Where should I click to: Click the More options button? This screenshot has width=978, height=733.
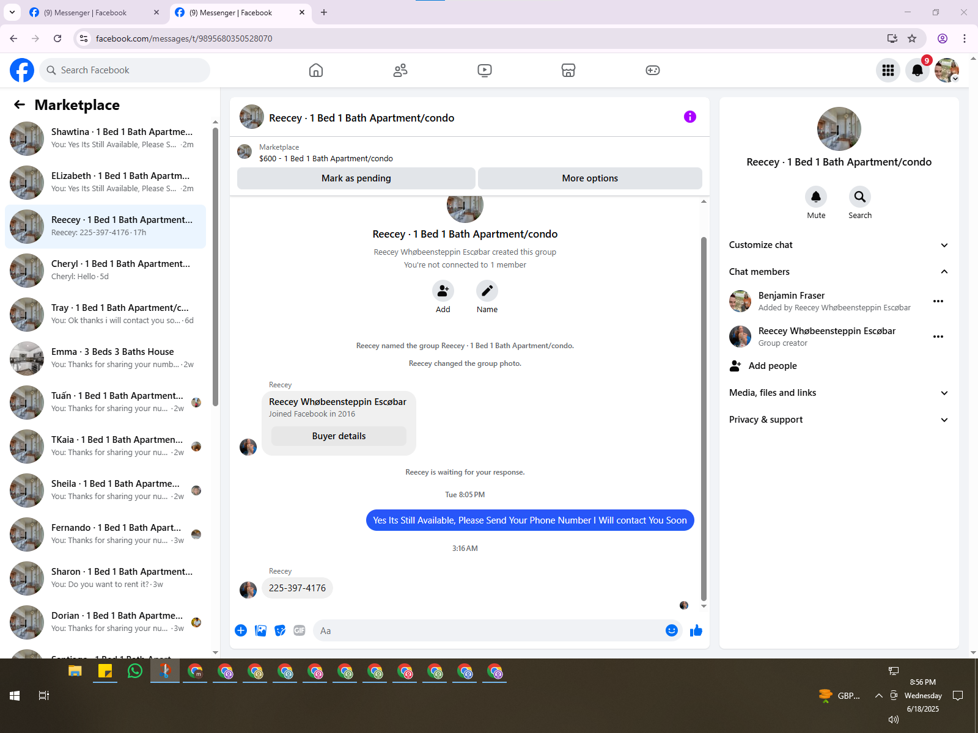590,178
